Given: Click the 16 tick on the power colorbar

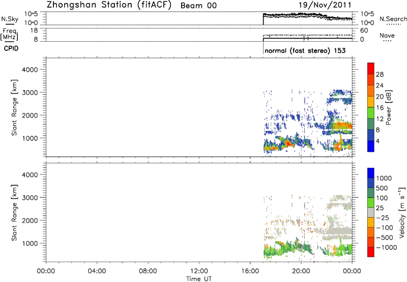Looking at the screenshot, I should pyautogui.click(x=380, y=108).
